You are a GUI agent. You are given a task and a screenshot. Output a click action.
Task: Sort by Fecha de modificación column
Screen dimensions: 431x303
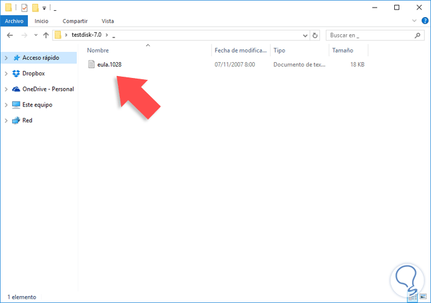pyautogui.click(x=240, y=50)
